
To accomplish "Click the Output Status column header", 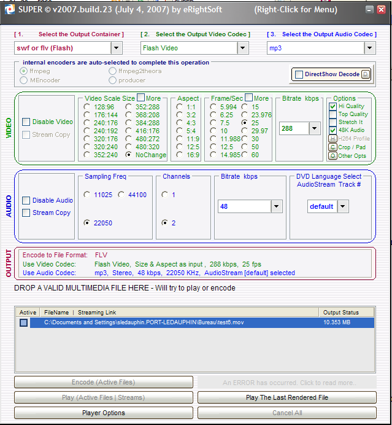I will coord(340,313).
